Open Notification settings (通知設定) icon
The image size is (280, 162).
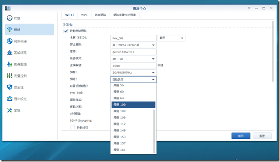(10, 99)
